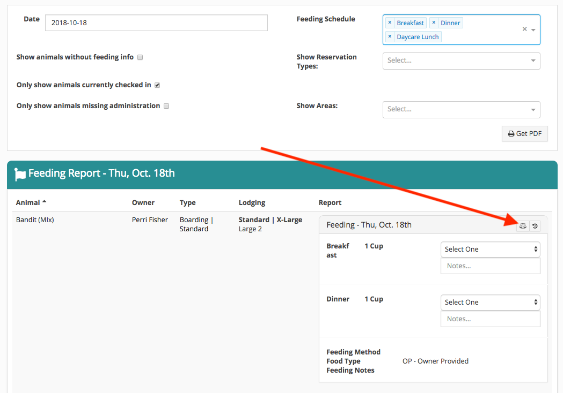Viewport: 563px width, 393px height.
Task: Select the Daycare Lunch tag label
Action: (x=418, y=36)
